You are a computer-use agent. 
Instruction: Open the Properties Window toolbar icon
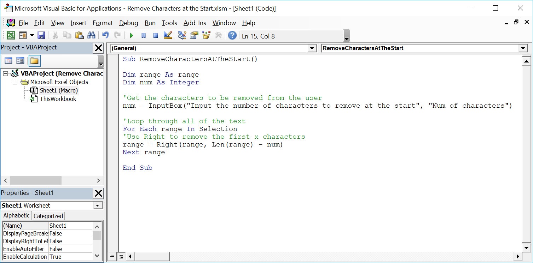[x=194, y=36]
